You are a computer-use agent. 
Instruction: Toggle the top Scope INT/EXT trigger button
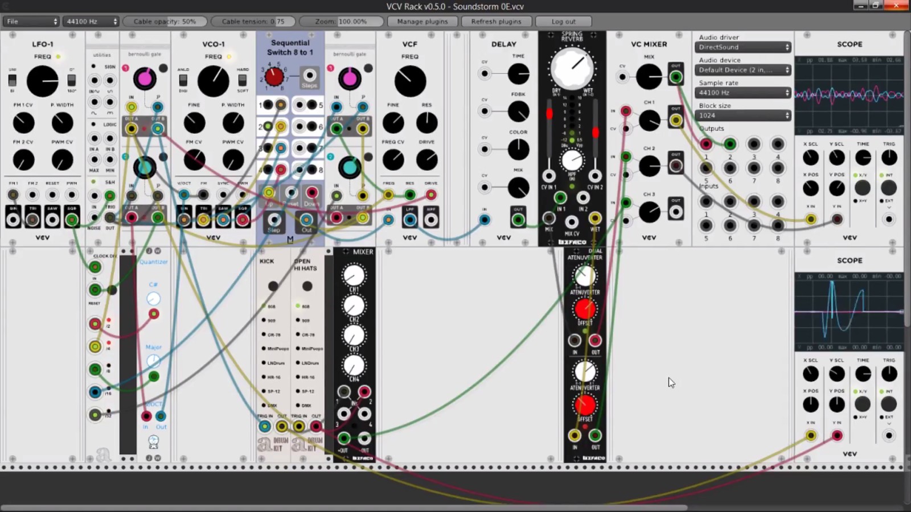pyautogui.click(x=889, y=188)
